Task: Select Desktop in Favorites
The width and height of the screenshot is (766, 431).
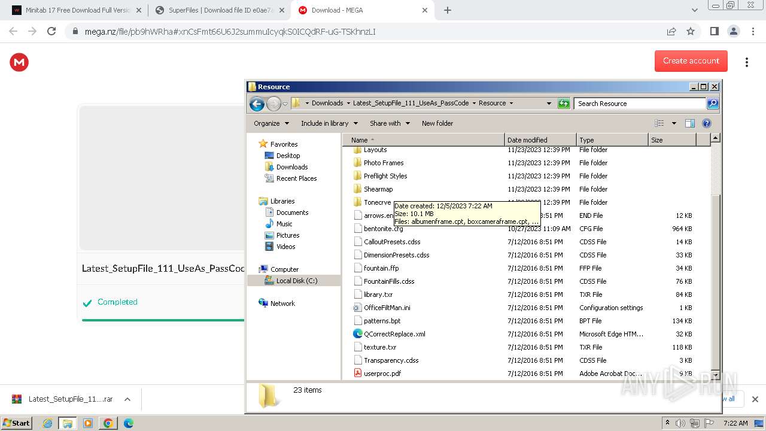Action: 288,156
